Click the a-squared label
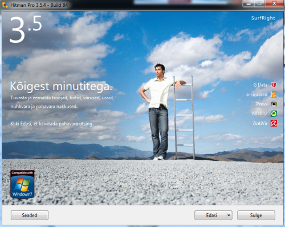 point(257,95)
